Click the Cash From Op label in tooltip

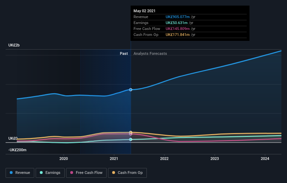coord(146,35)
